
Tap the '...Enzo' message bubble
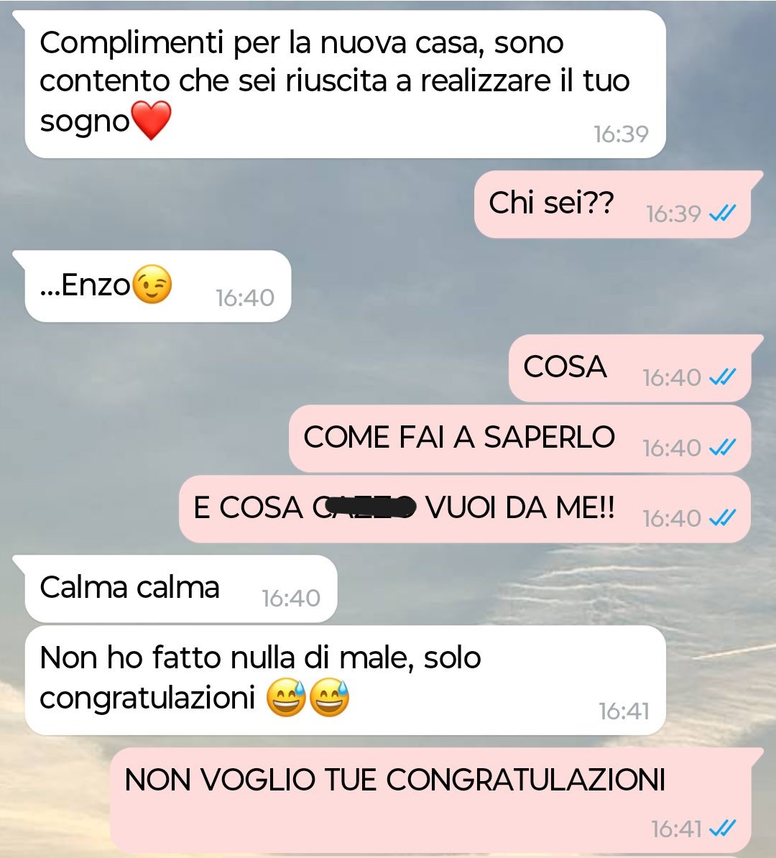(x=158, y=286)
